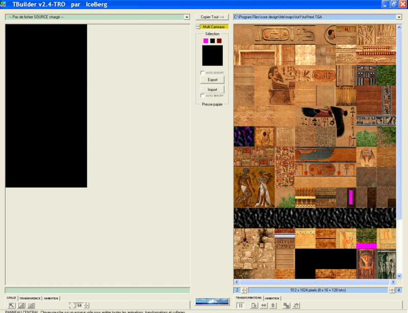Screen dimensions: 408x313
Task: Click the vertical flip icon
Action: (273, 305)
